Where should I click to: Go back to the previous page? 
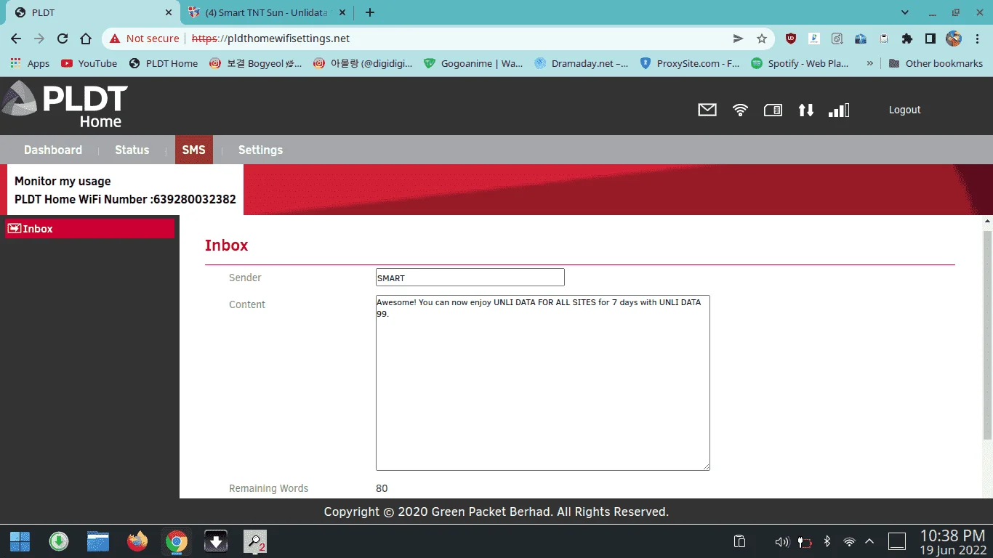16,39
